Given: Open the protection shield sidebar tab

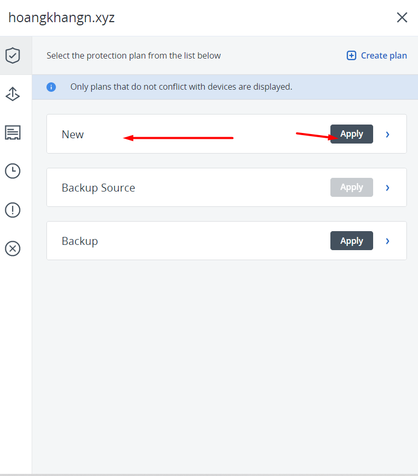Looking at the screenshot, I should (x=13, y=55).
